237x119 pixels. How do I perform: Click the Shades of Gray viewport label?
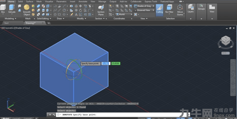[x=22, y=28]
